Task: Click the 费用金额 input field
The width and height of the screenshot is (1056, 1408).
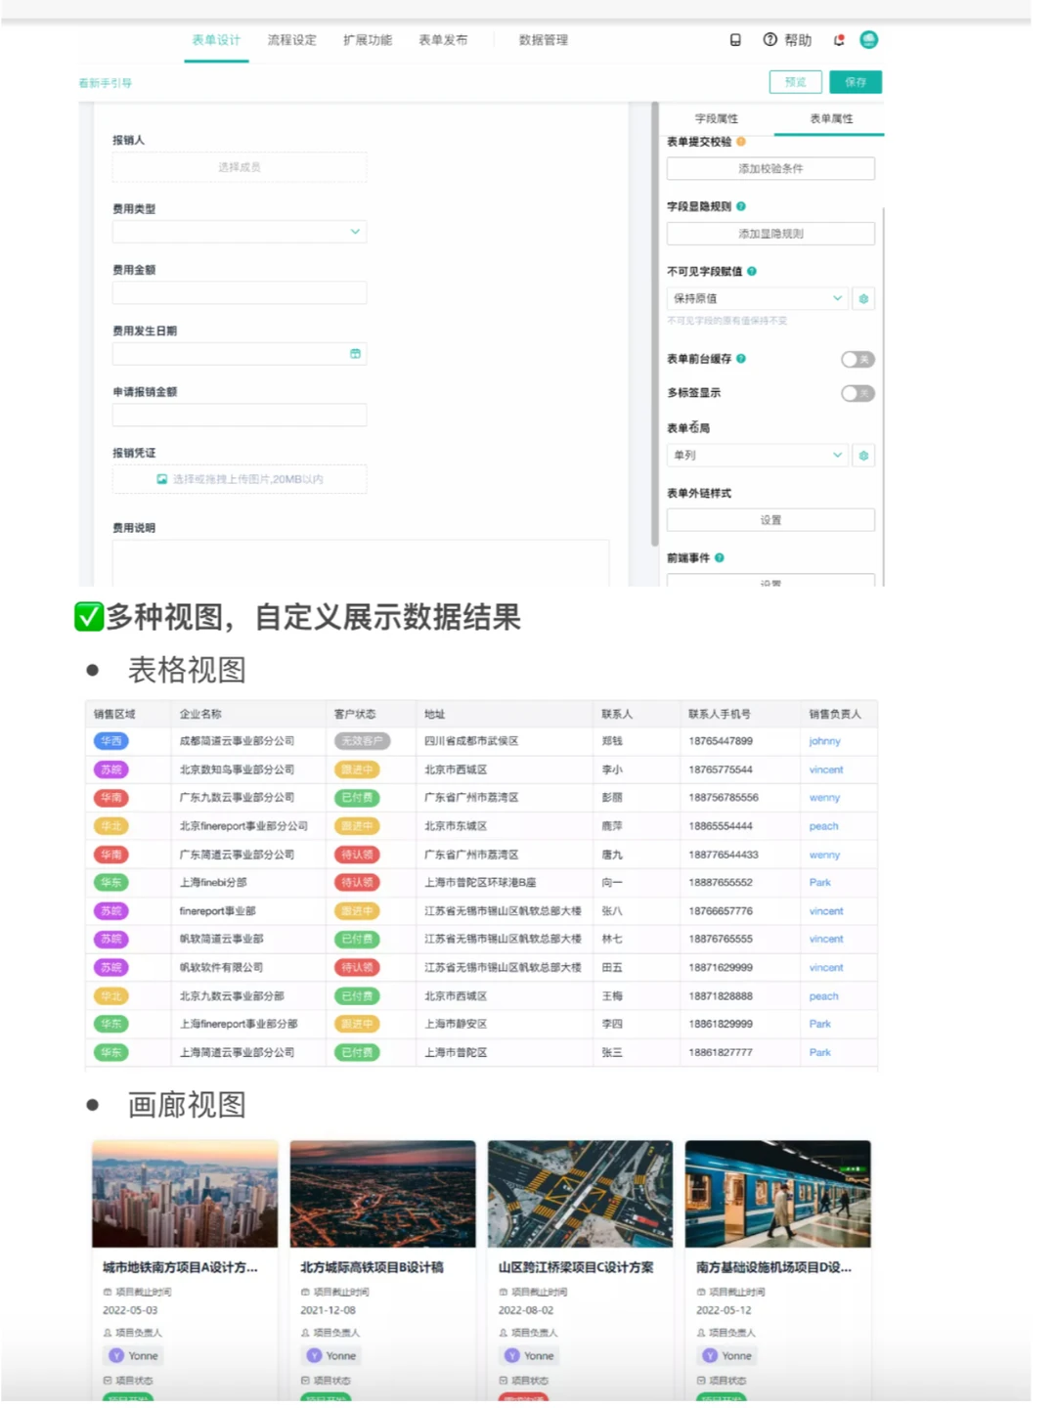Action: coord(240,292)
